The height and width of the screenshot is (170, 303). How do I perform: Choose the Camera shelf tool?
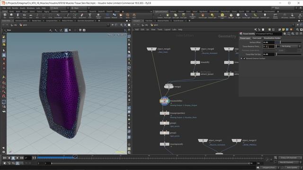tap(160, 16)
